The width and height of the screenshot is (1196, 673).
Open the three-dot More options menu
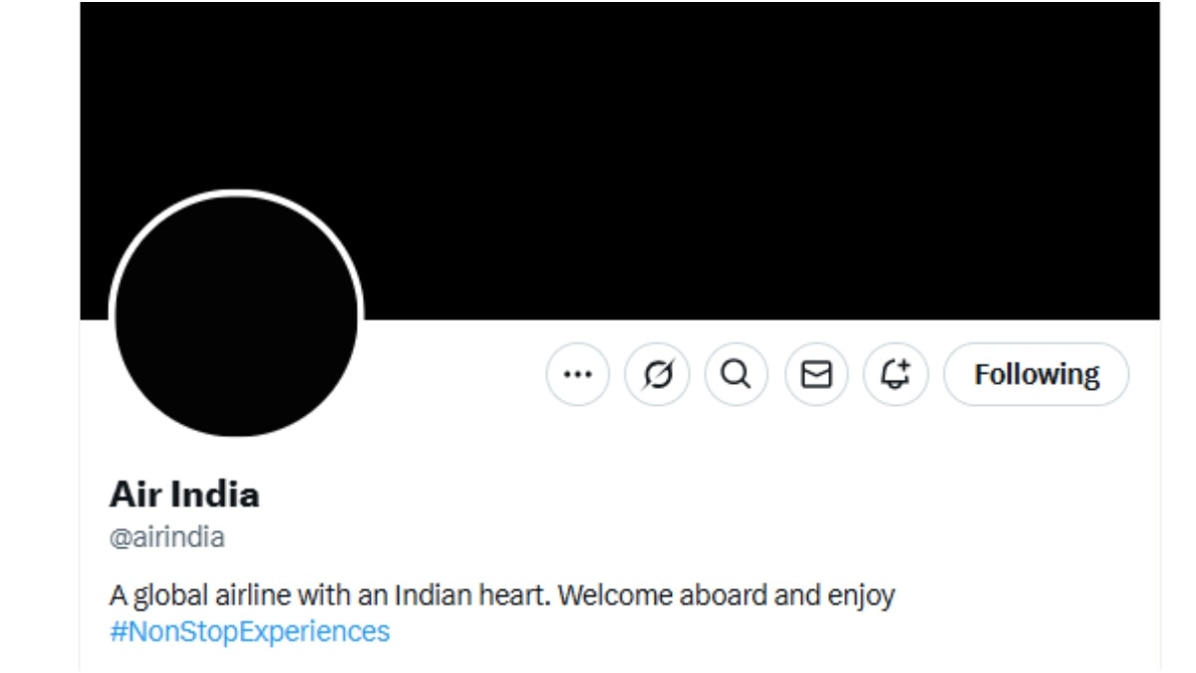tap(578, 375)
